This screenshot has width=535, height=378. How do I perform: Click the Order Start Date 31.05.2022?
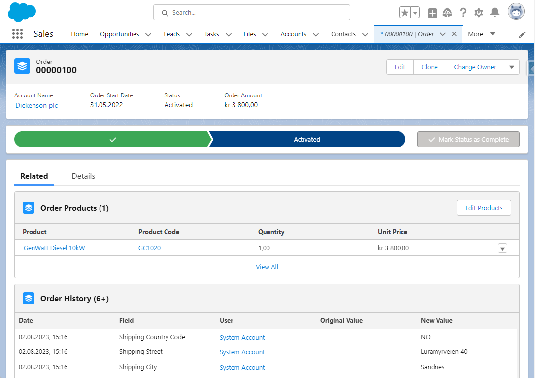coord(106,105)
